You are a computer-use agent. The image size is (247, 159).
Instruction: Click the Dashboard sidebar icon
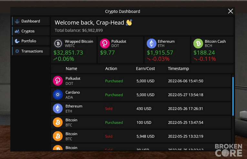[x=17, y=21]
